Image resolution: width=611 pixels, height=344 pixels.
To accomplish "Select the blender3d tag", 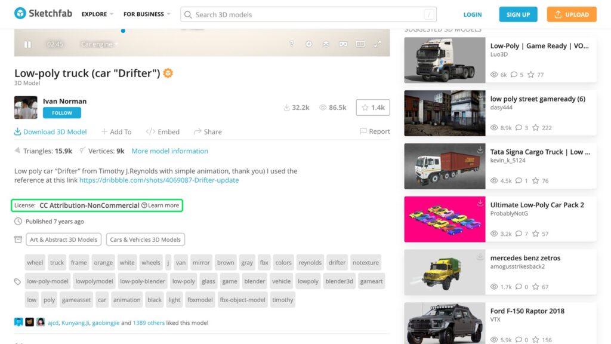I will tap(339, 281).
